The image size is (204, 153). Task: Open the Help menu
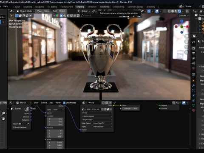(6, 6)
